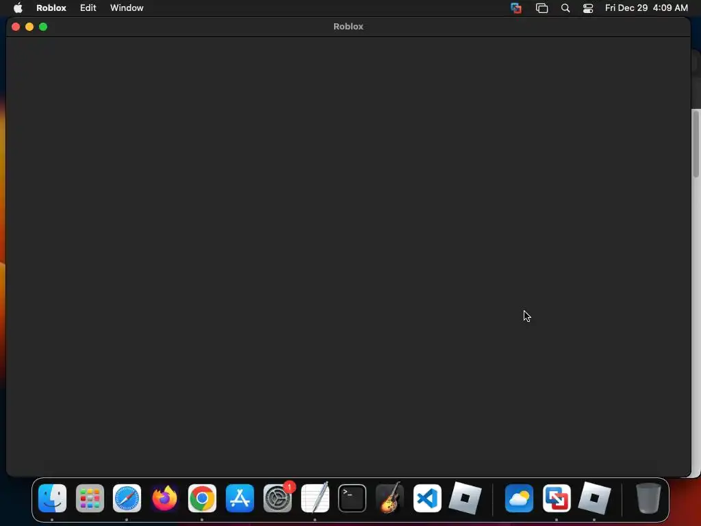Click the VMware Fusion menu bar icon
Screen dimensions: 701x526
pyautogui.click(x=516, y=8)
